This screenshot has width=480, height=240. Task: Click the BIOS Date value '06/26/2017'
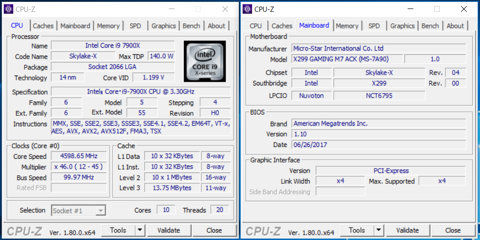pos(379,145)
